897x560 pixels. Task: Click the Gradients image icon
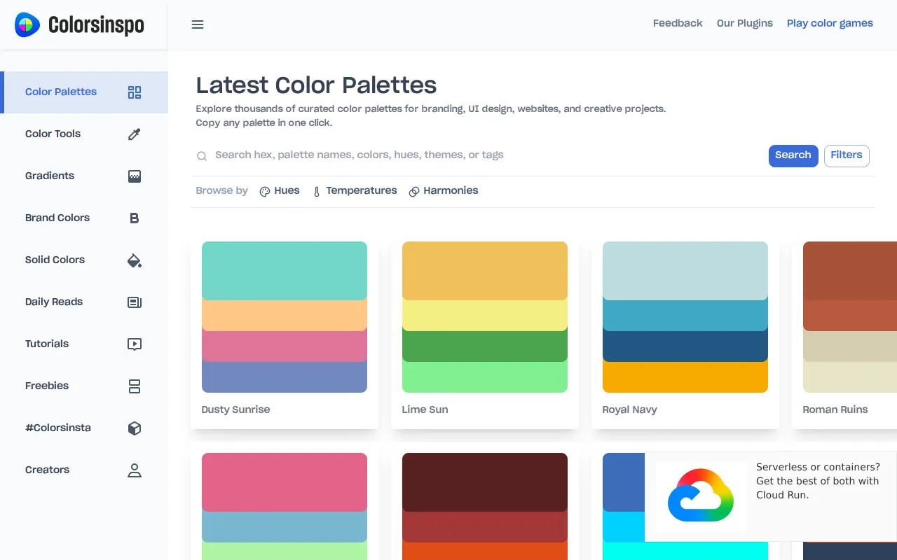point(135,176)
